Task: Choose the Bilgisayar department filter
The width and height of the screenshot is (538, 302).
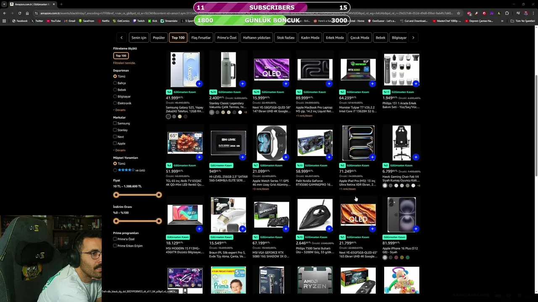Action: (115, 96)
